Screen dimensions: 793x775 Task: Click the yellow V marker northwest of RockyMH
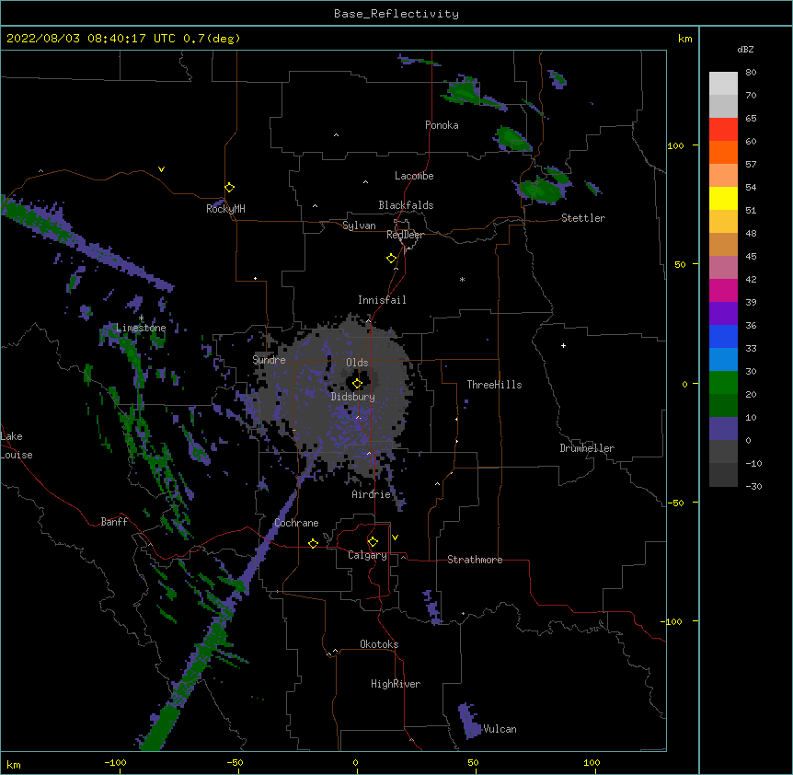click(x=161, y=169)
